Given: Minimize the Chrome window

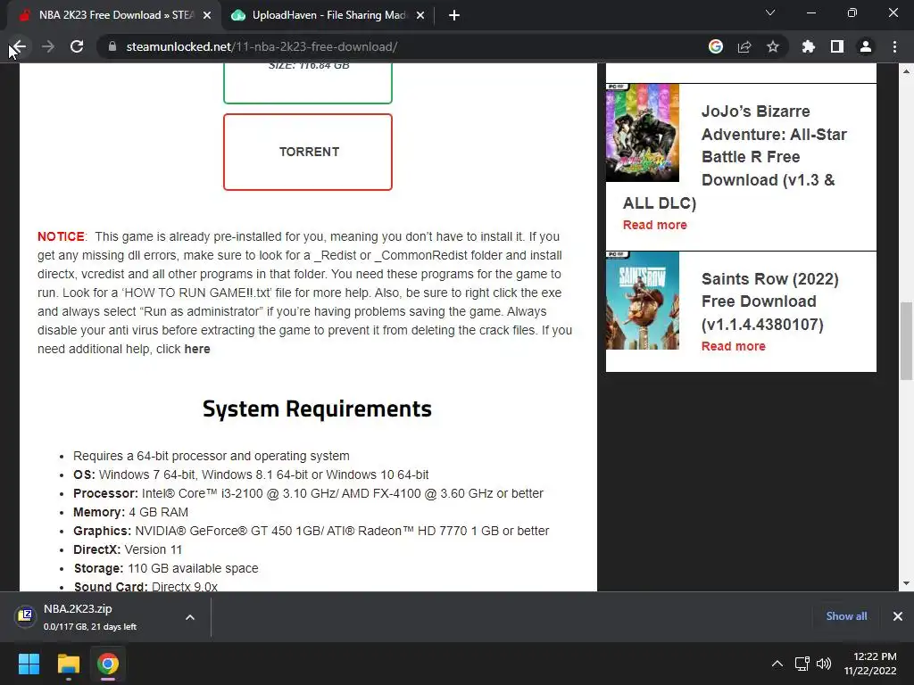Looking at the screenshot, I should (810, 12).
